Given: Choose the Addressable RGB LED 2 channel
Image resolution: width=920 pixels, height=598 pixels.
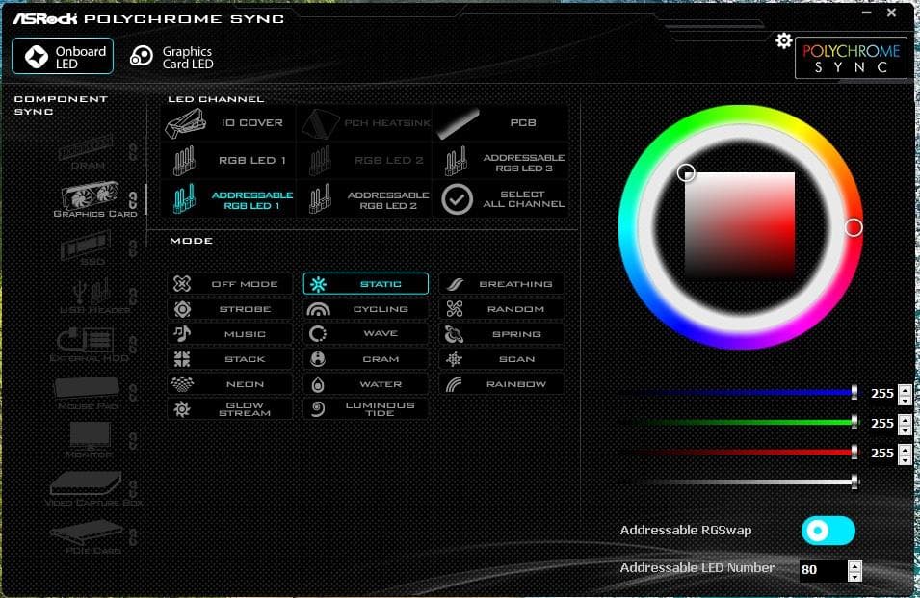Looking at the screenshot, I should point(364,199).
